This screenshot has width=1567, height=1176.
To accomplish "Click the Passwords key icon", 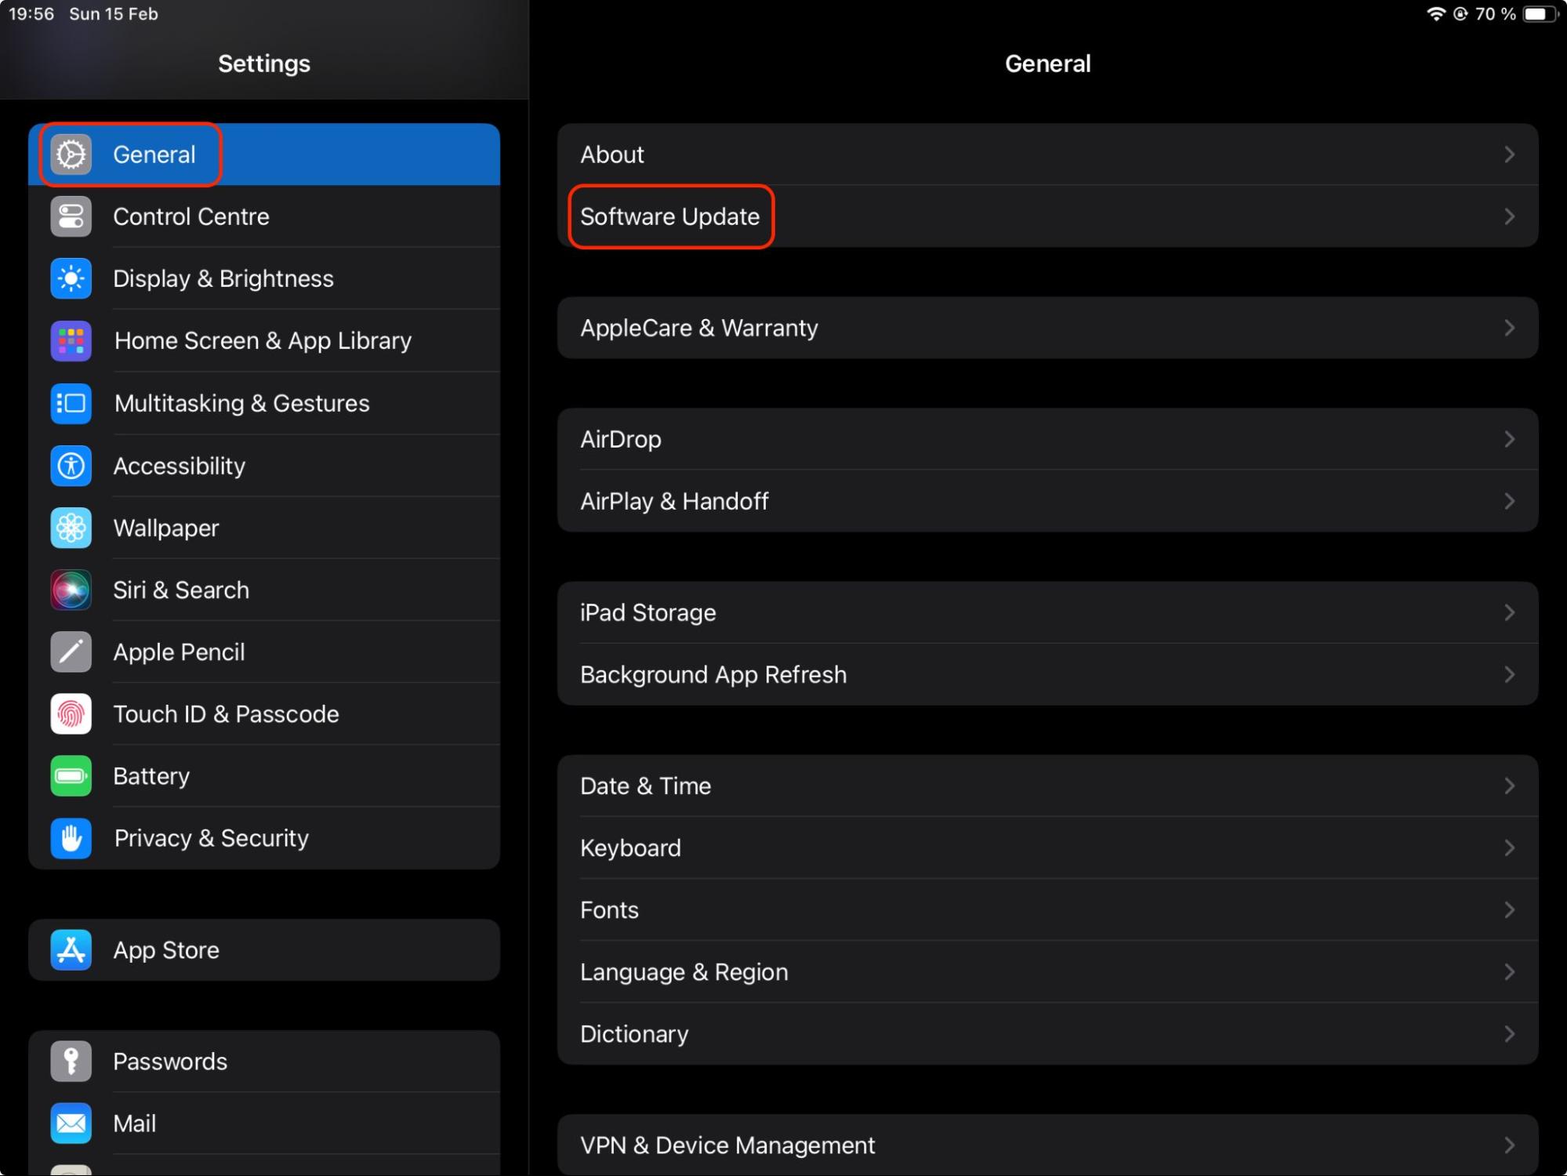I will [x=71, y=1061].
